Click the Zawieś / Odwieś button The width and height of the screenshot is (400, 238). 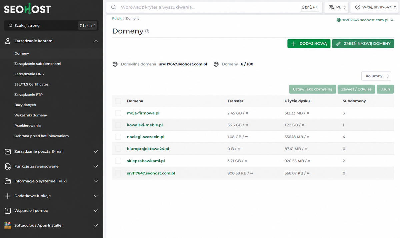tap(357, 89)
